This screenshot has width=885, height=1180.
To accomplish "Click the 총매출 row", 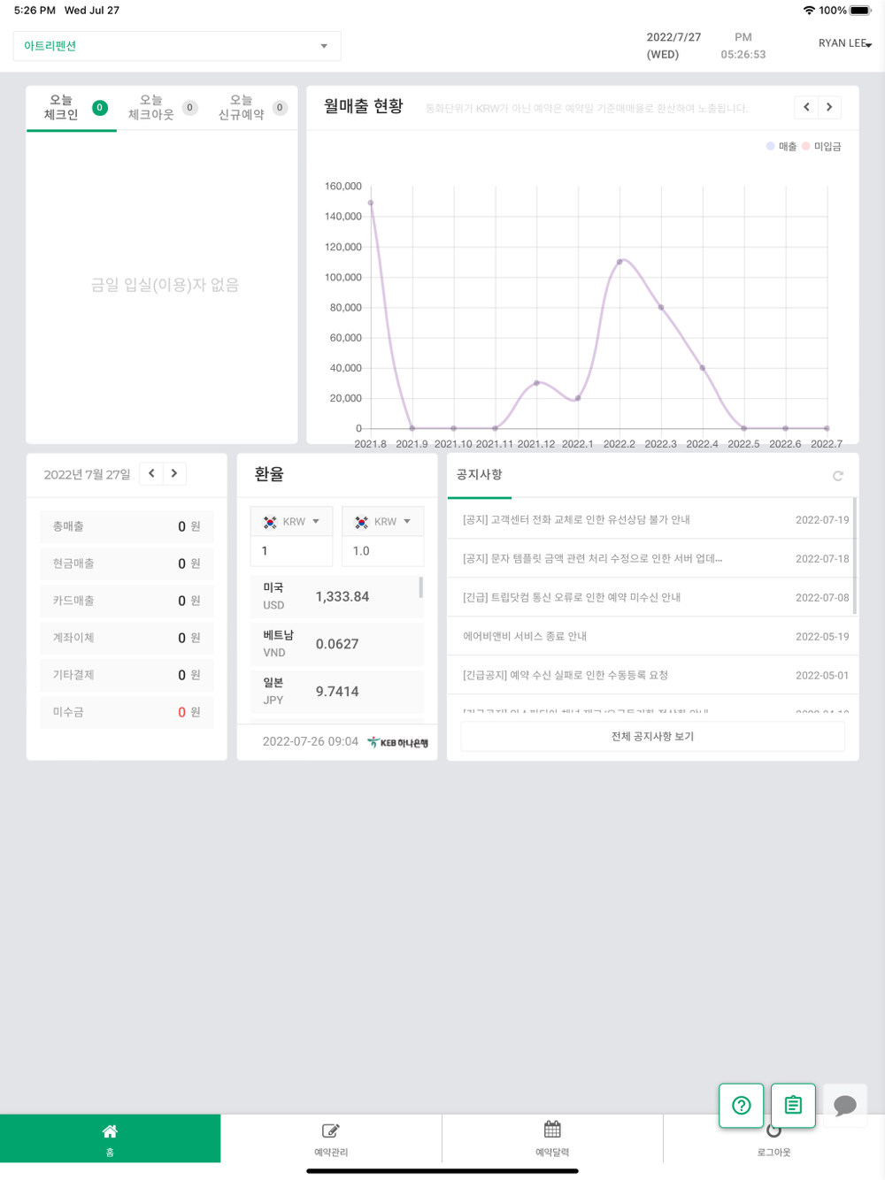I will tap(127, 526).
